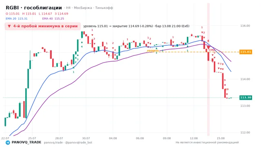Click the Telegram logo icon

click(8, 143)
